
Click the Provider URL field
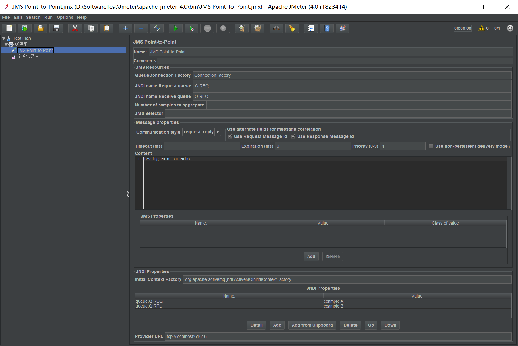click(x=338, y=336)
